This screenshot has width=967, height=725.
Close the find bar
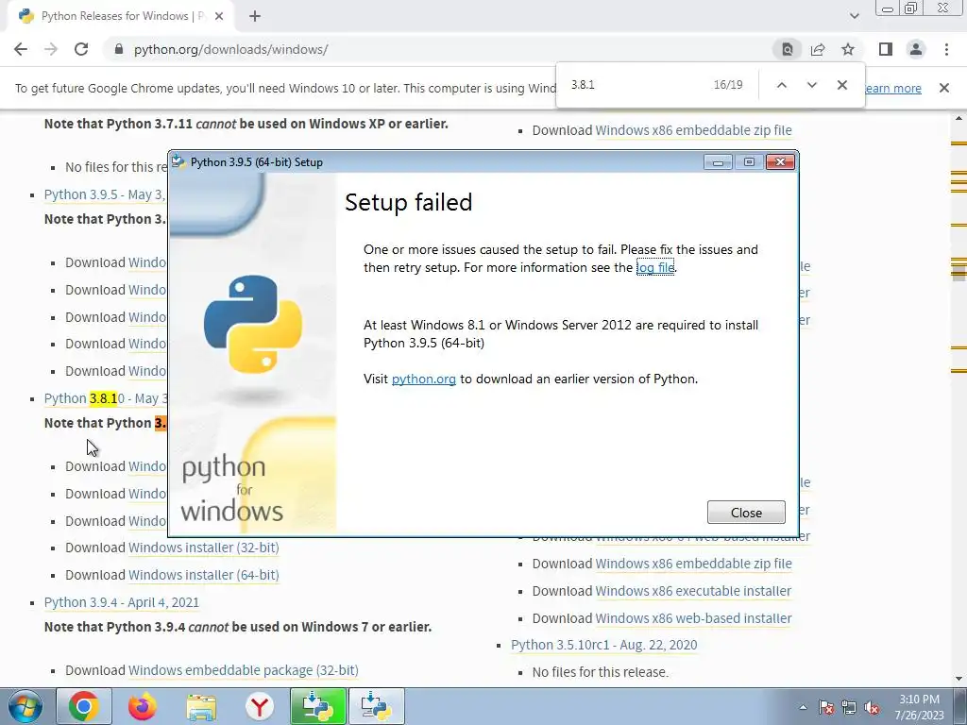pyautogui.click(x=841, y=85)
